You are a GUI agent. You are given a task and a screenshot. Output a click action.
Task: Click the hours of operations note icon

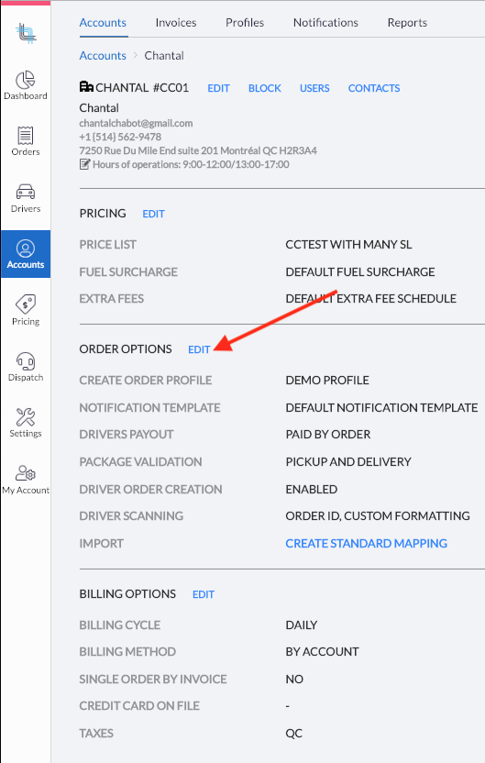pyautogui.click(x=84, y=164)
